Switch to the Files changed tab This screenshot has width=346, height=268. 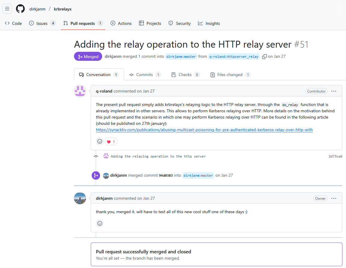pyautogui.click(x=230, y=75)
